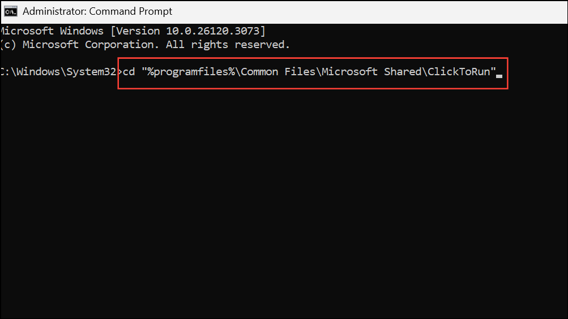The height and width of the screenshot is (319, 568).
Task: Click the '(c) Microsoft' copyright text
Action: 40,44
